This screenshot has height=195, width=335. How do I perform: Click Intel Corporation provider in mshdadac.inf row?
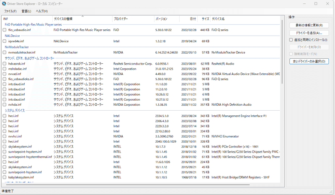click(x=124, y=69)
